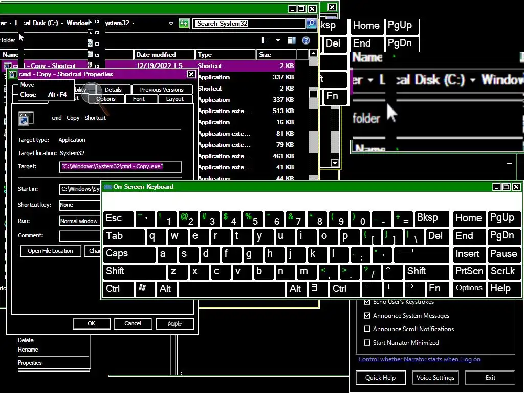Screen dimensions: 524x393
Task: Choose Close Alt+F4 from the system menu
Action: pyautogui.click(x=43, y=95)
